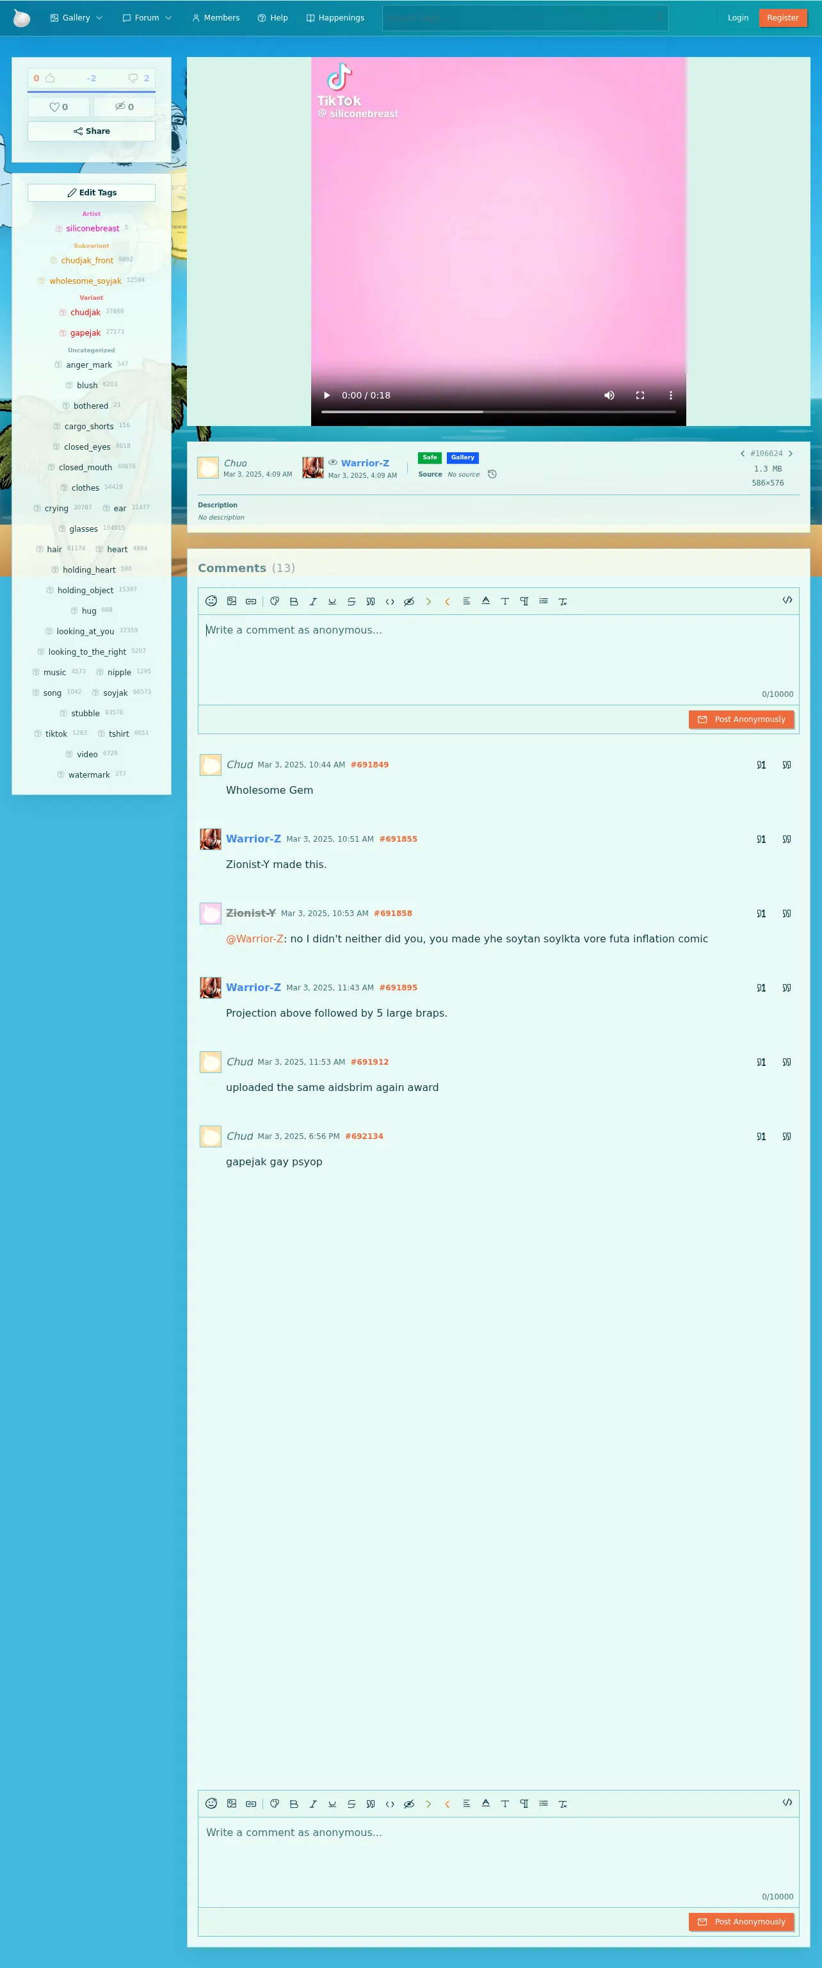Share this post

tap(92, 131)
